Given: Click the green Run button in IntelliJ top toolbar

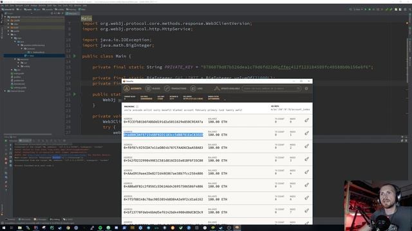Looking at the screenshot, I should 365,10.
